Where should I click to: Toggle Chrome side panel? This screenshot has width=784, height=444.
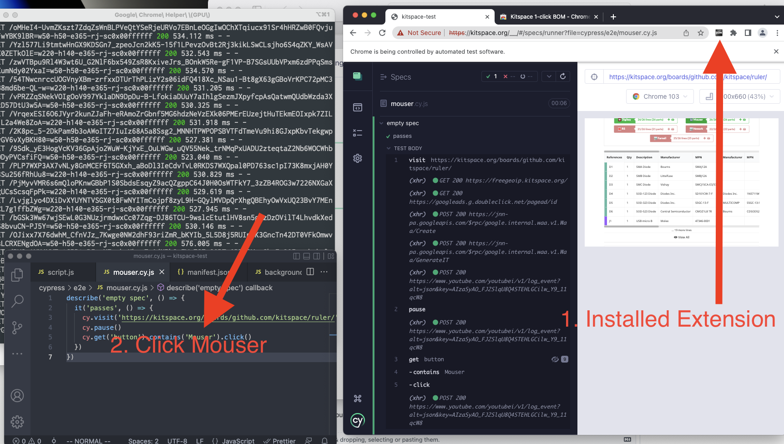(x=748, y=33)
